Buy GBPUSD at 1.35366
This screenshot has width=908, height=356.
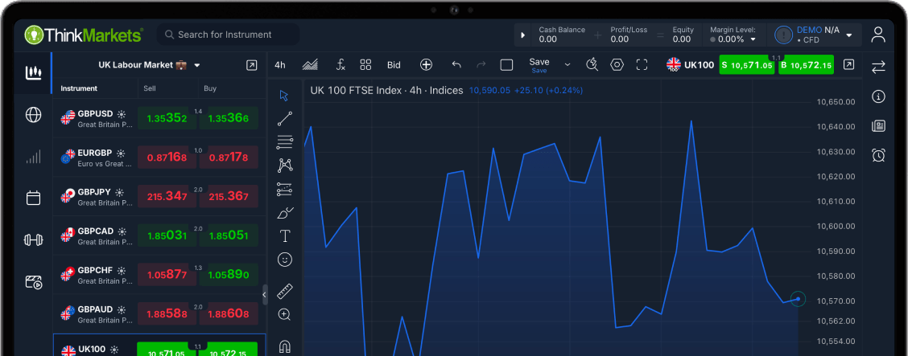pyautogui.click(x=229, y=118)
